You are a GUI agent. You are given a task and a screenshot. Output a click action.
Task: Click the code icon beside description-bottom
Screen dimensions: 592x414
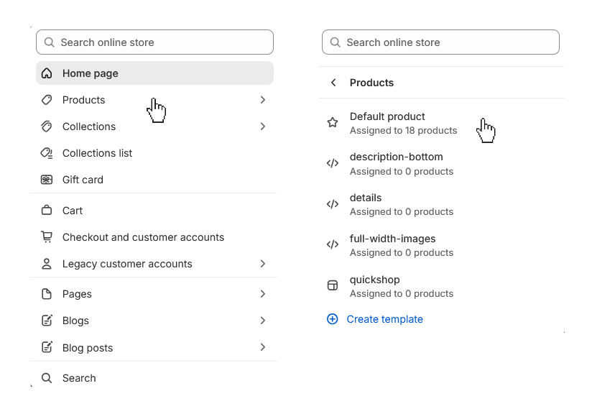point(332,163)
